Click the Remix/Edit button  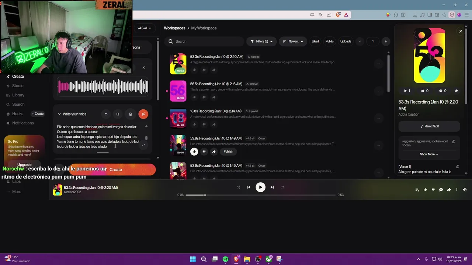click(429, 126)
